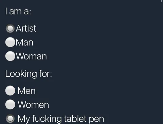
Task: Click the word 'am' in first heading
Action: (15, 12)
